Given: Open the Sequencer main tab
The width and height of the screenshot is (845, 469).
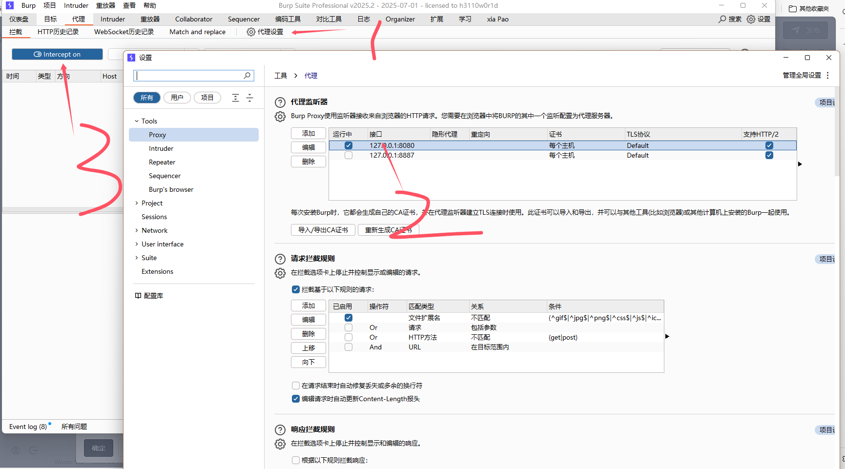Looking at the screenshot, I should tap(244, 19).
